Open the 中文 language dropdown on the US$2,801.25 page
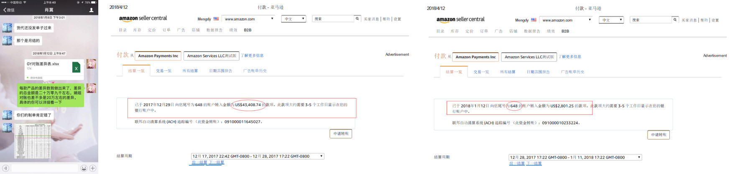 [x=612, y=20]
